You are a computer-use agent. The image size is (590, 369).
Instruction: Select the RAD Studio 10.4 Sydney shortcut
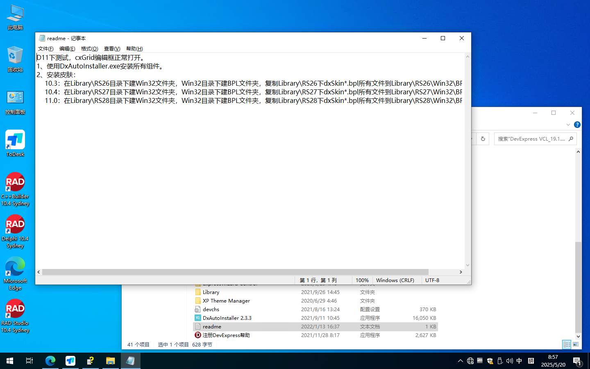(15, 316)
